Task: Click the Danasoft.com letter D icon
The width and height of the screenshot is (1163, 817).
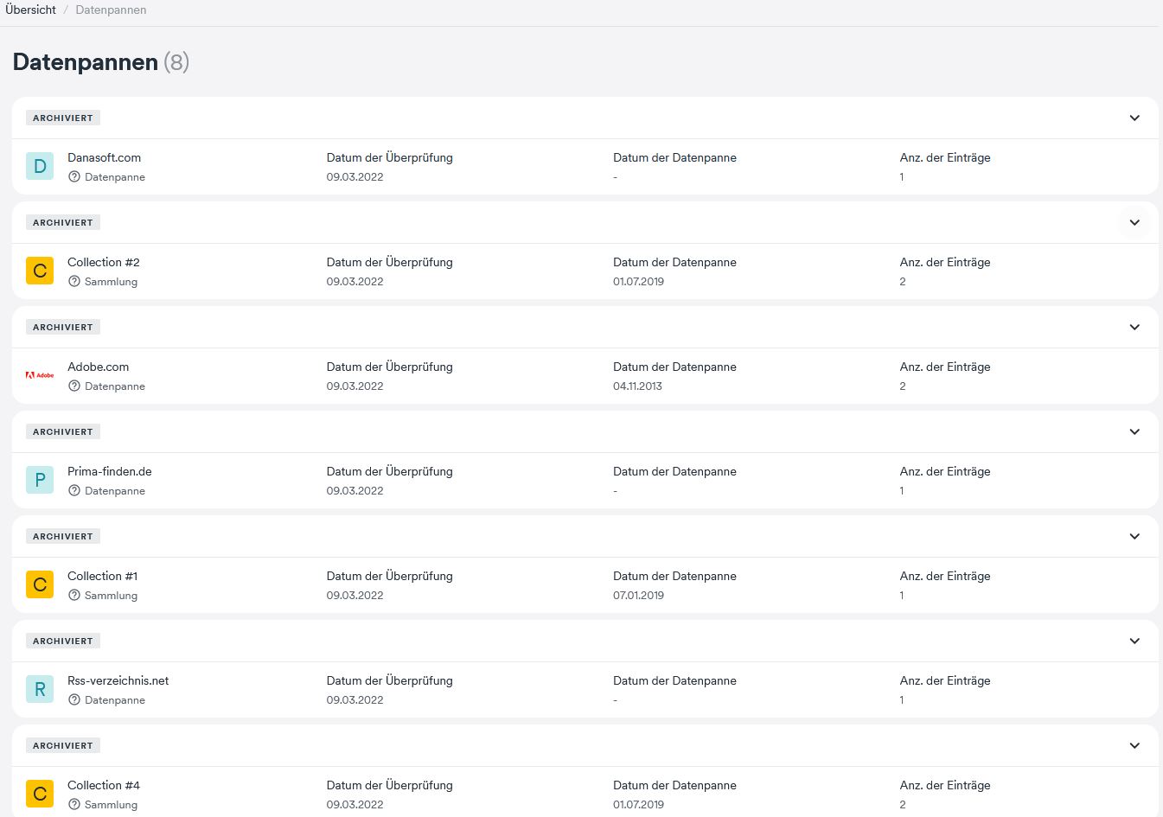Action: coord(40,166)
